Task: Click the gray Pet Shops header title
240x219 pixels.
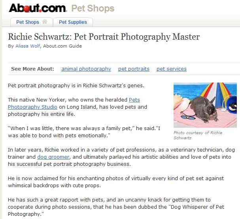Action: coord(93,8)
